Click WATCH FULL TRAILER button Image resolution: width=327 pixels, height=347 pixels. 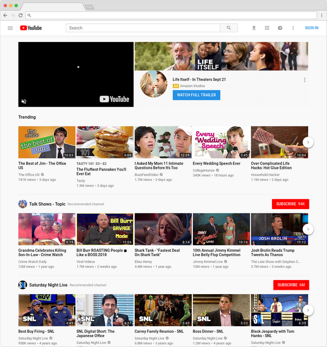pyautogui.click(x=196, y=95)
